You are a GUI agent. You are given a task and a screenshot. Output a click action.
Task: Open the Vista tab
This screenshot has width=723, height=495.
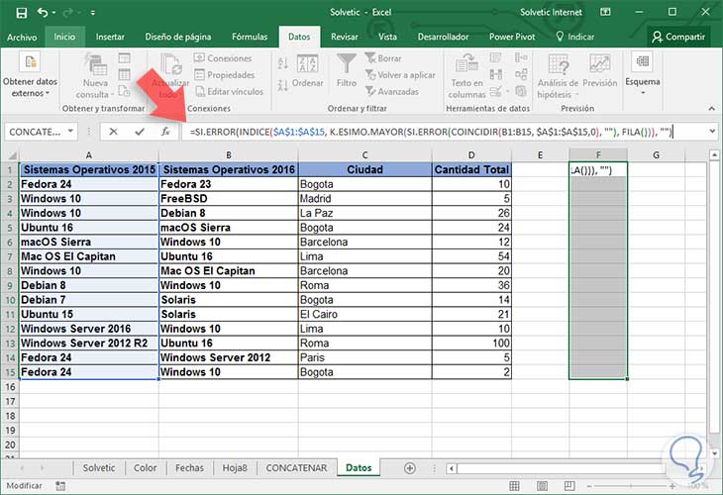(387, 37)
